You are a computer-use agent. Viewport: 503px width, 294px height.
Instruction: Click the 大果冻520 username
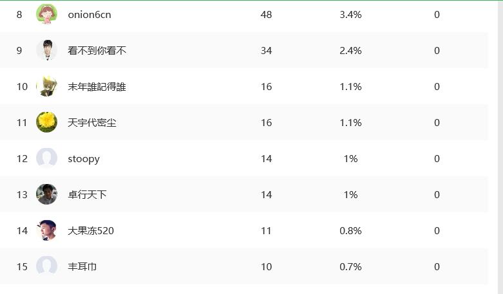point(91,231)
